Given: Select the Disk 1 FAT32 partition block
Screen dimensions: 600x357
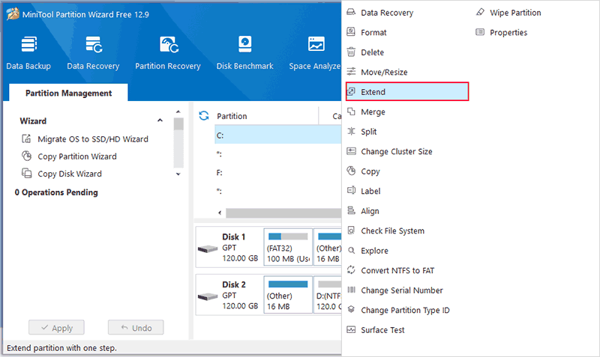Looking at the screenshot, I should pyautogui.click(x=288, y=247).
